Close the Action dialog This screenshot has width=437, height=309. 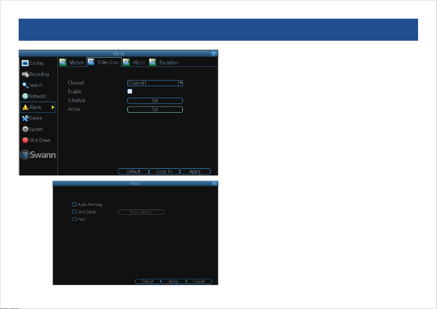(x=214, y=184)
